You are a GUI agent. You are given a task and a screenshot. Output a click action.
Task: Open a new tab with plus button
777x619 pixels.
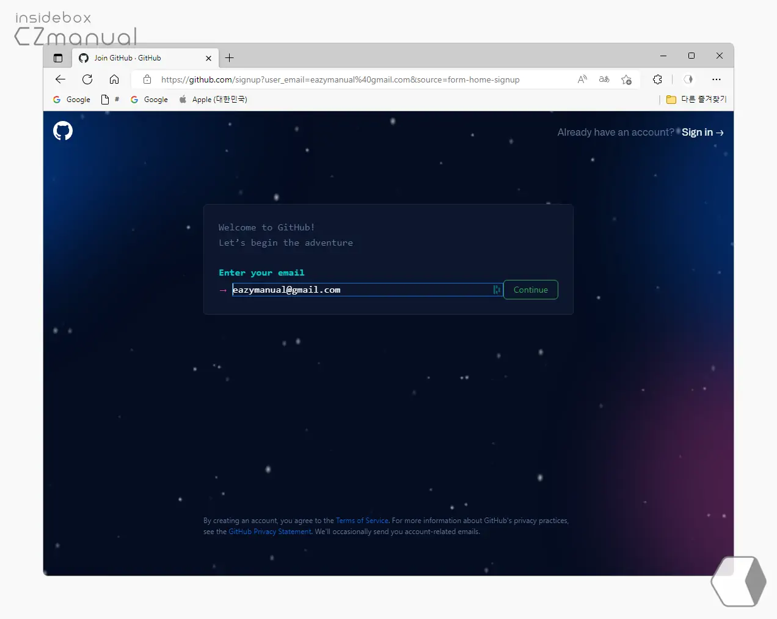[230, 58]
